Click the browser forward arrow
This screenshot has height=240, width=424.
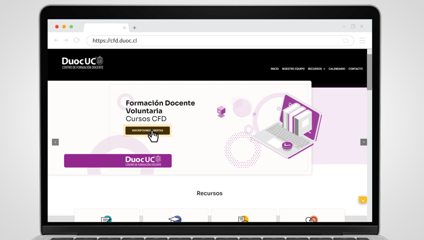click(66, 40)
